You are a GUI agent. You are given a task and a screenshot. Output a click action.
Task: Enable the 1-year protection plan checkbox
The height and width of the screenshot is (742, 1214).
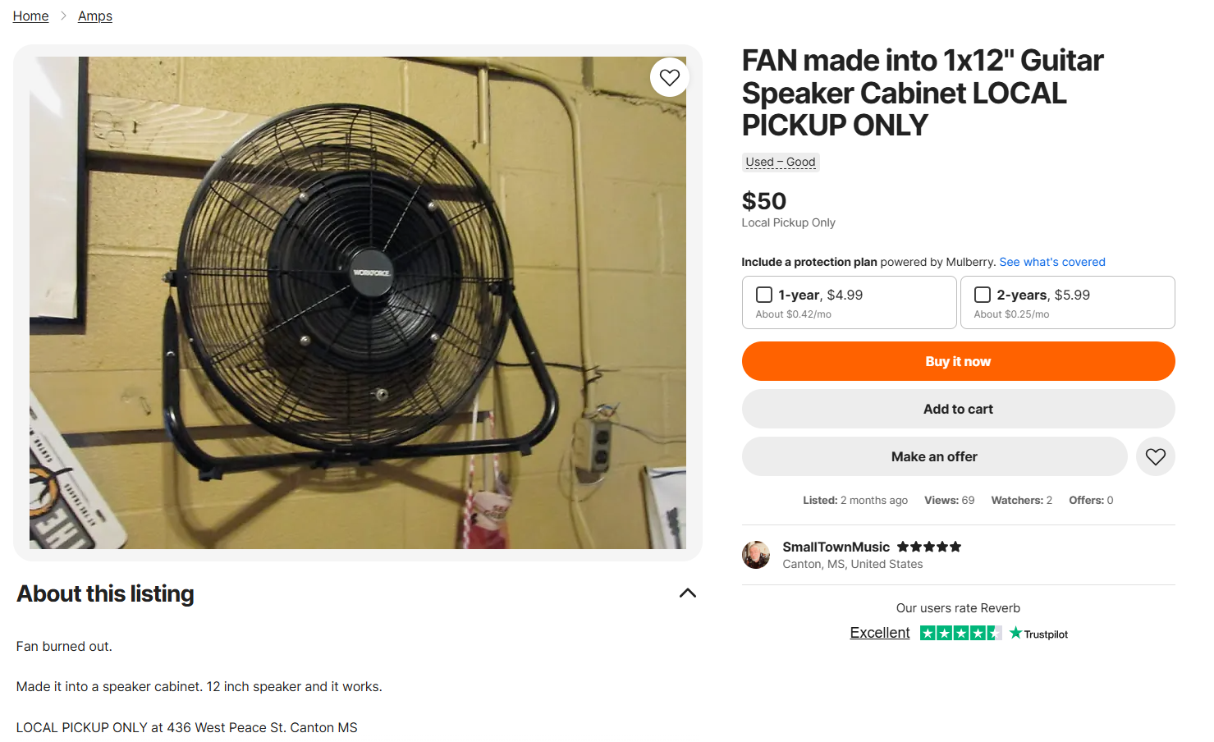coord(764,295)
